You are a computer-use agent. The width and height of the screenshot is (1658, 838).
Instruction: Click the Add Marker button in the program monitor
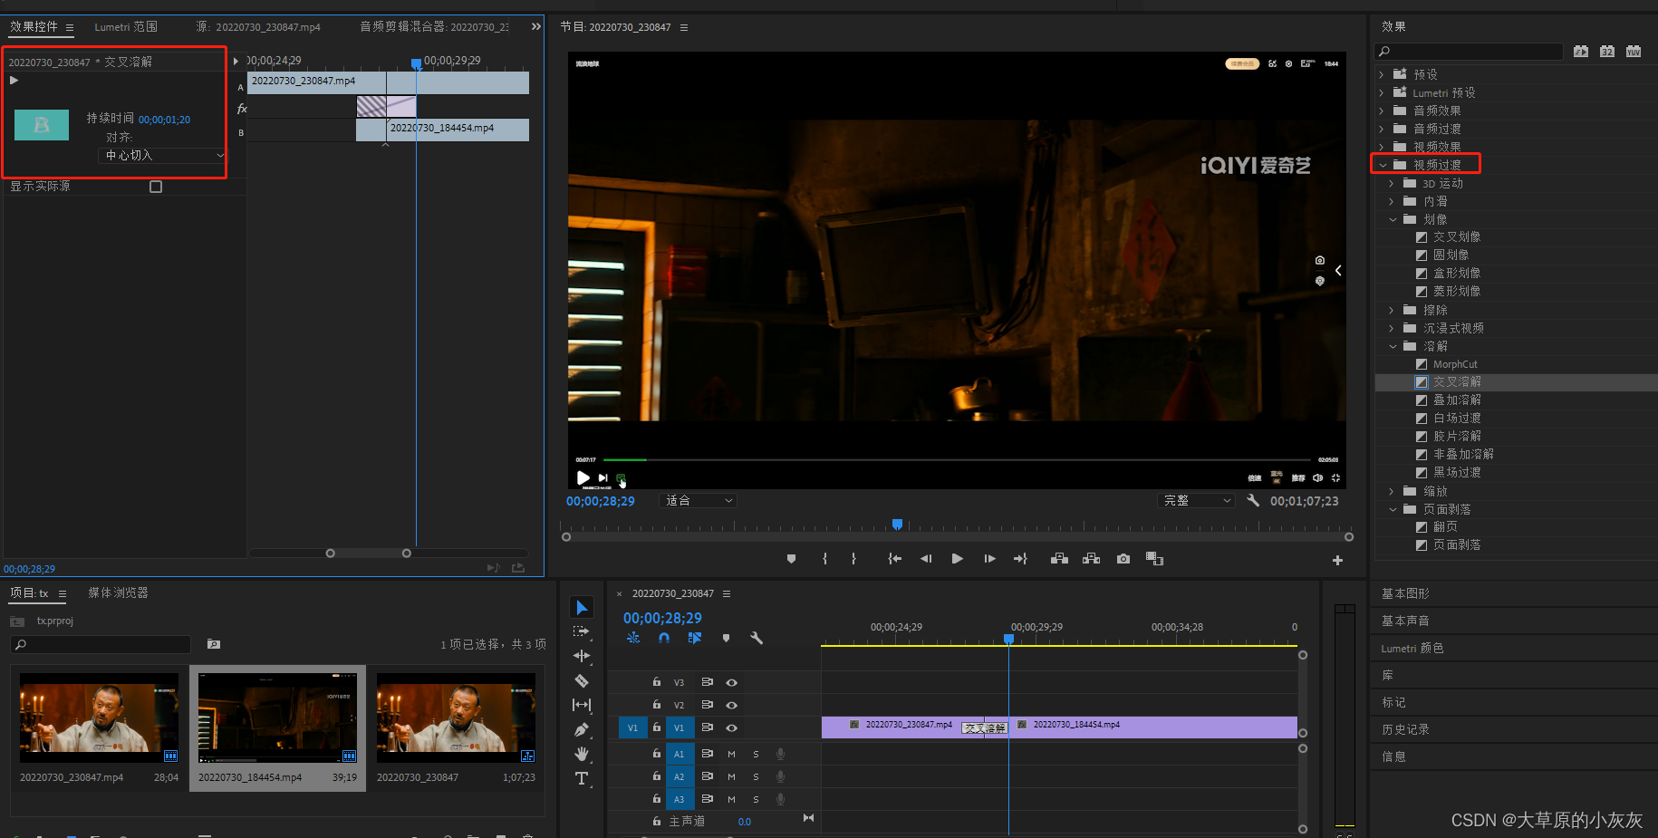point(791,559)
